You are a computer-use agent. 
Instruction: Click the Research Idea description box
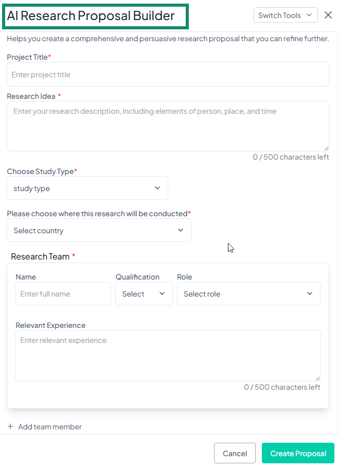point(168,125)
